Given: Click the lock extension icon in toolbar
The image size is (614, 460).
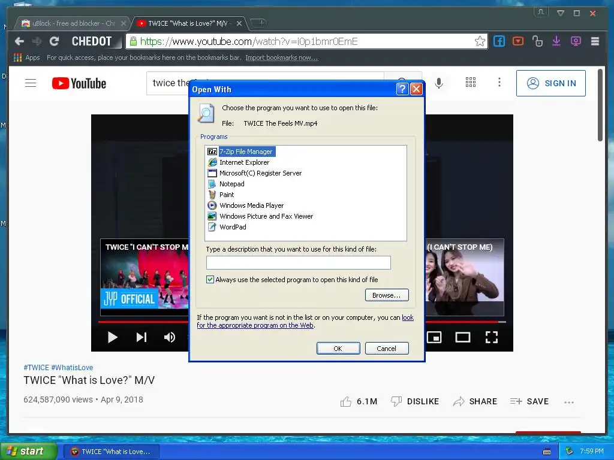Looking at the screenshot, I should click(x=537, y=41).
